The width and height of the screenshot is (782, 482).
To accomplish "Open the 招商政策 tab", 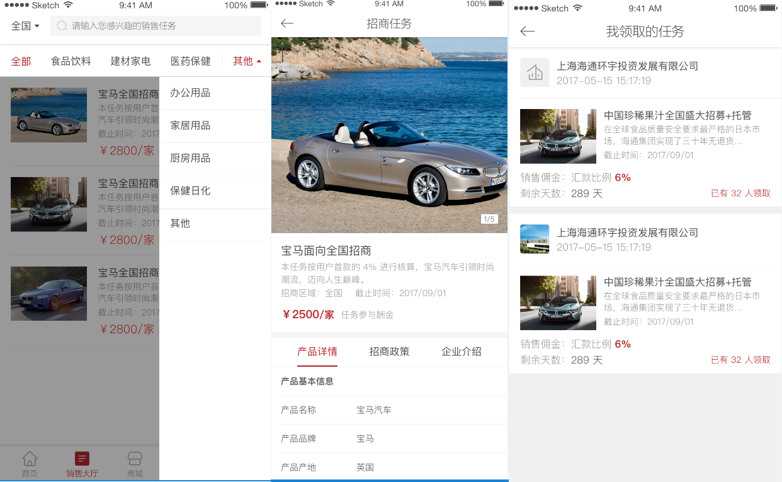I will (x=389, y=352).
